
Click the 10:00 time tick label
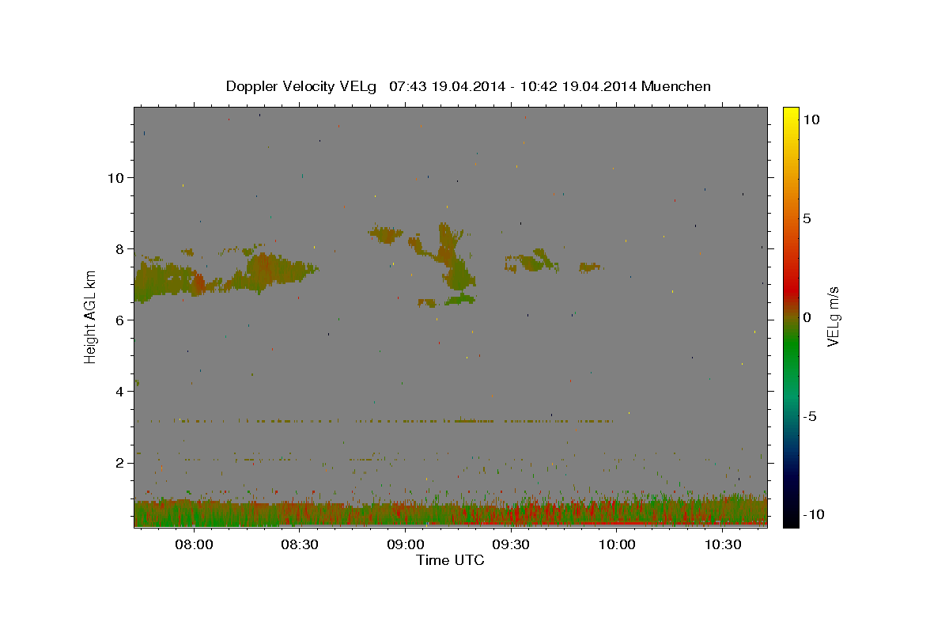(x=617, y=544)
